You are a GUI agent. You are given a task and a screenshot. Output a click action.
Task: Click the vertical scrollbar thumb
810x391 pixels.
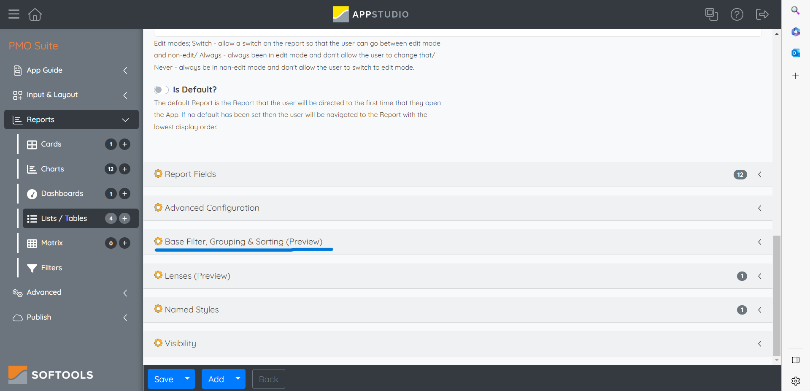click(x=777, y=296)
